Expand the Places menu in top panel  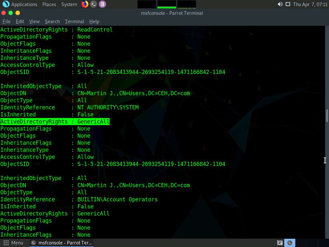coord(49,4)
